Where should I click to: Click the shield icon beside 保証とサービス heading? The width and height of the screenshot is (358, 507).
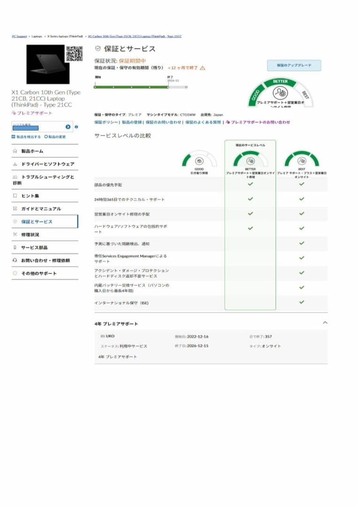tap(98, 48)
